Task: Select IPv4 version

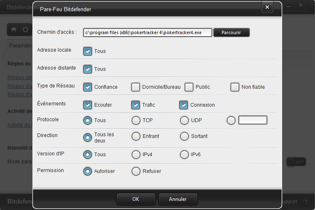Action: 136,155
